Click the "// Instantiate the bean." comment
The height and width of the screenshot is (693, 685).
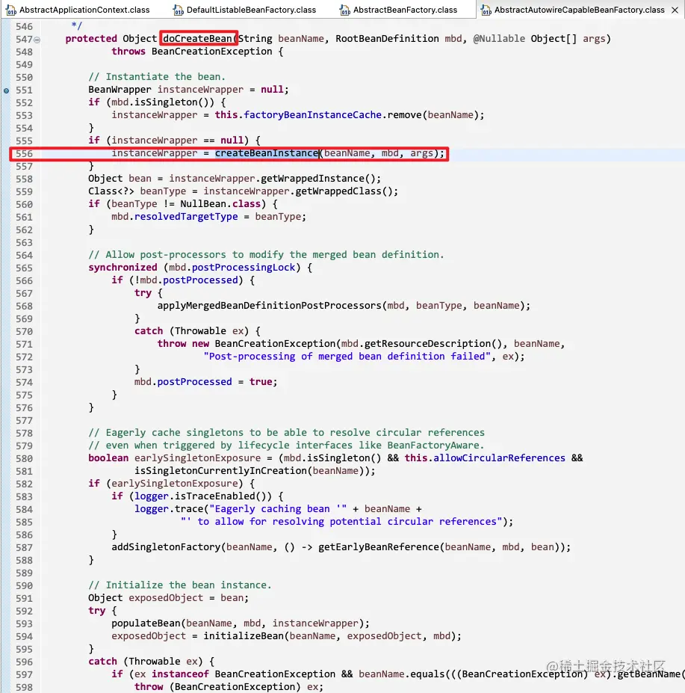click(x=157, y=77)
